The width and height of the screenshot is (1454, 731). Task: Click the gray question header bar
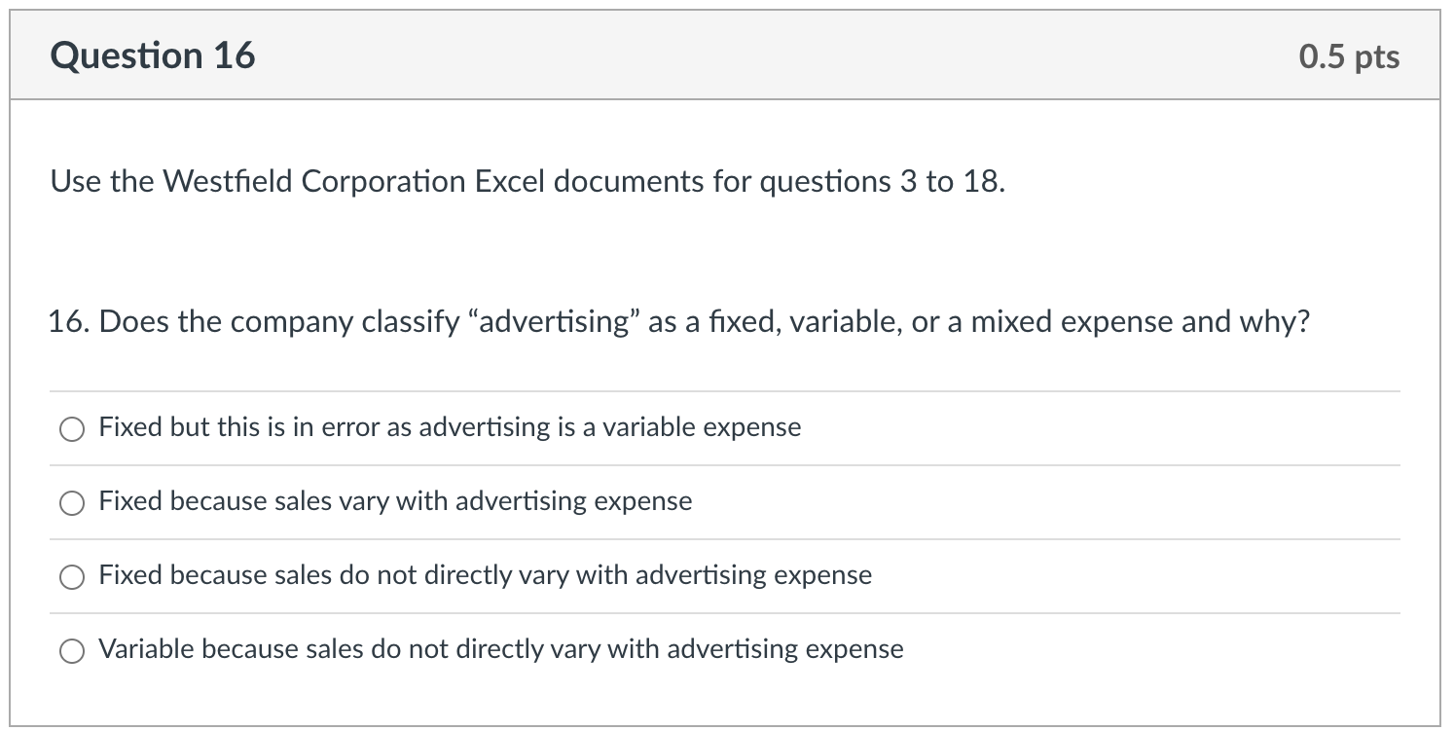click(x=725, y=55)
